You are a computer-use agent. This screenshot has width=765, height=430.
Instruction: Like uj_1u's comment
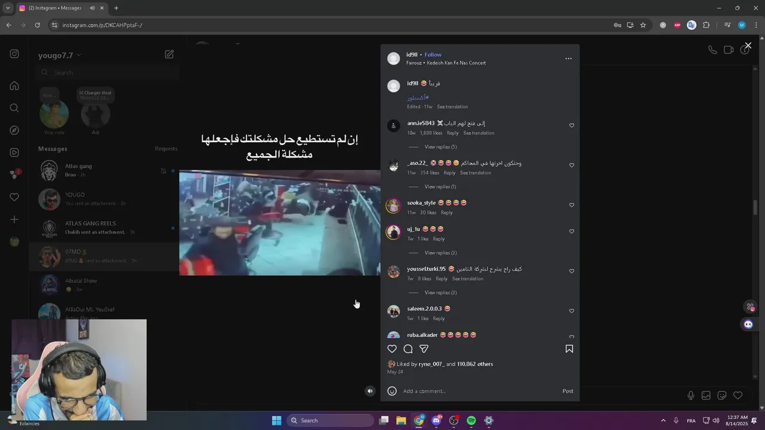pyautogui.click(x=571, y=231)
